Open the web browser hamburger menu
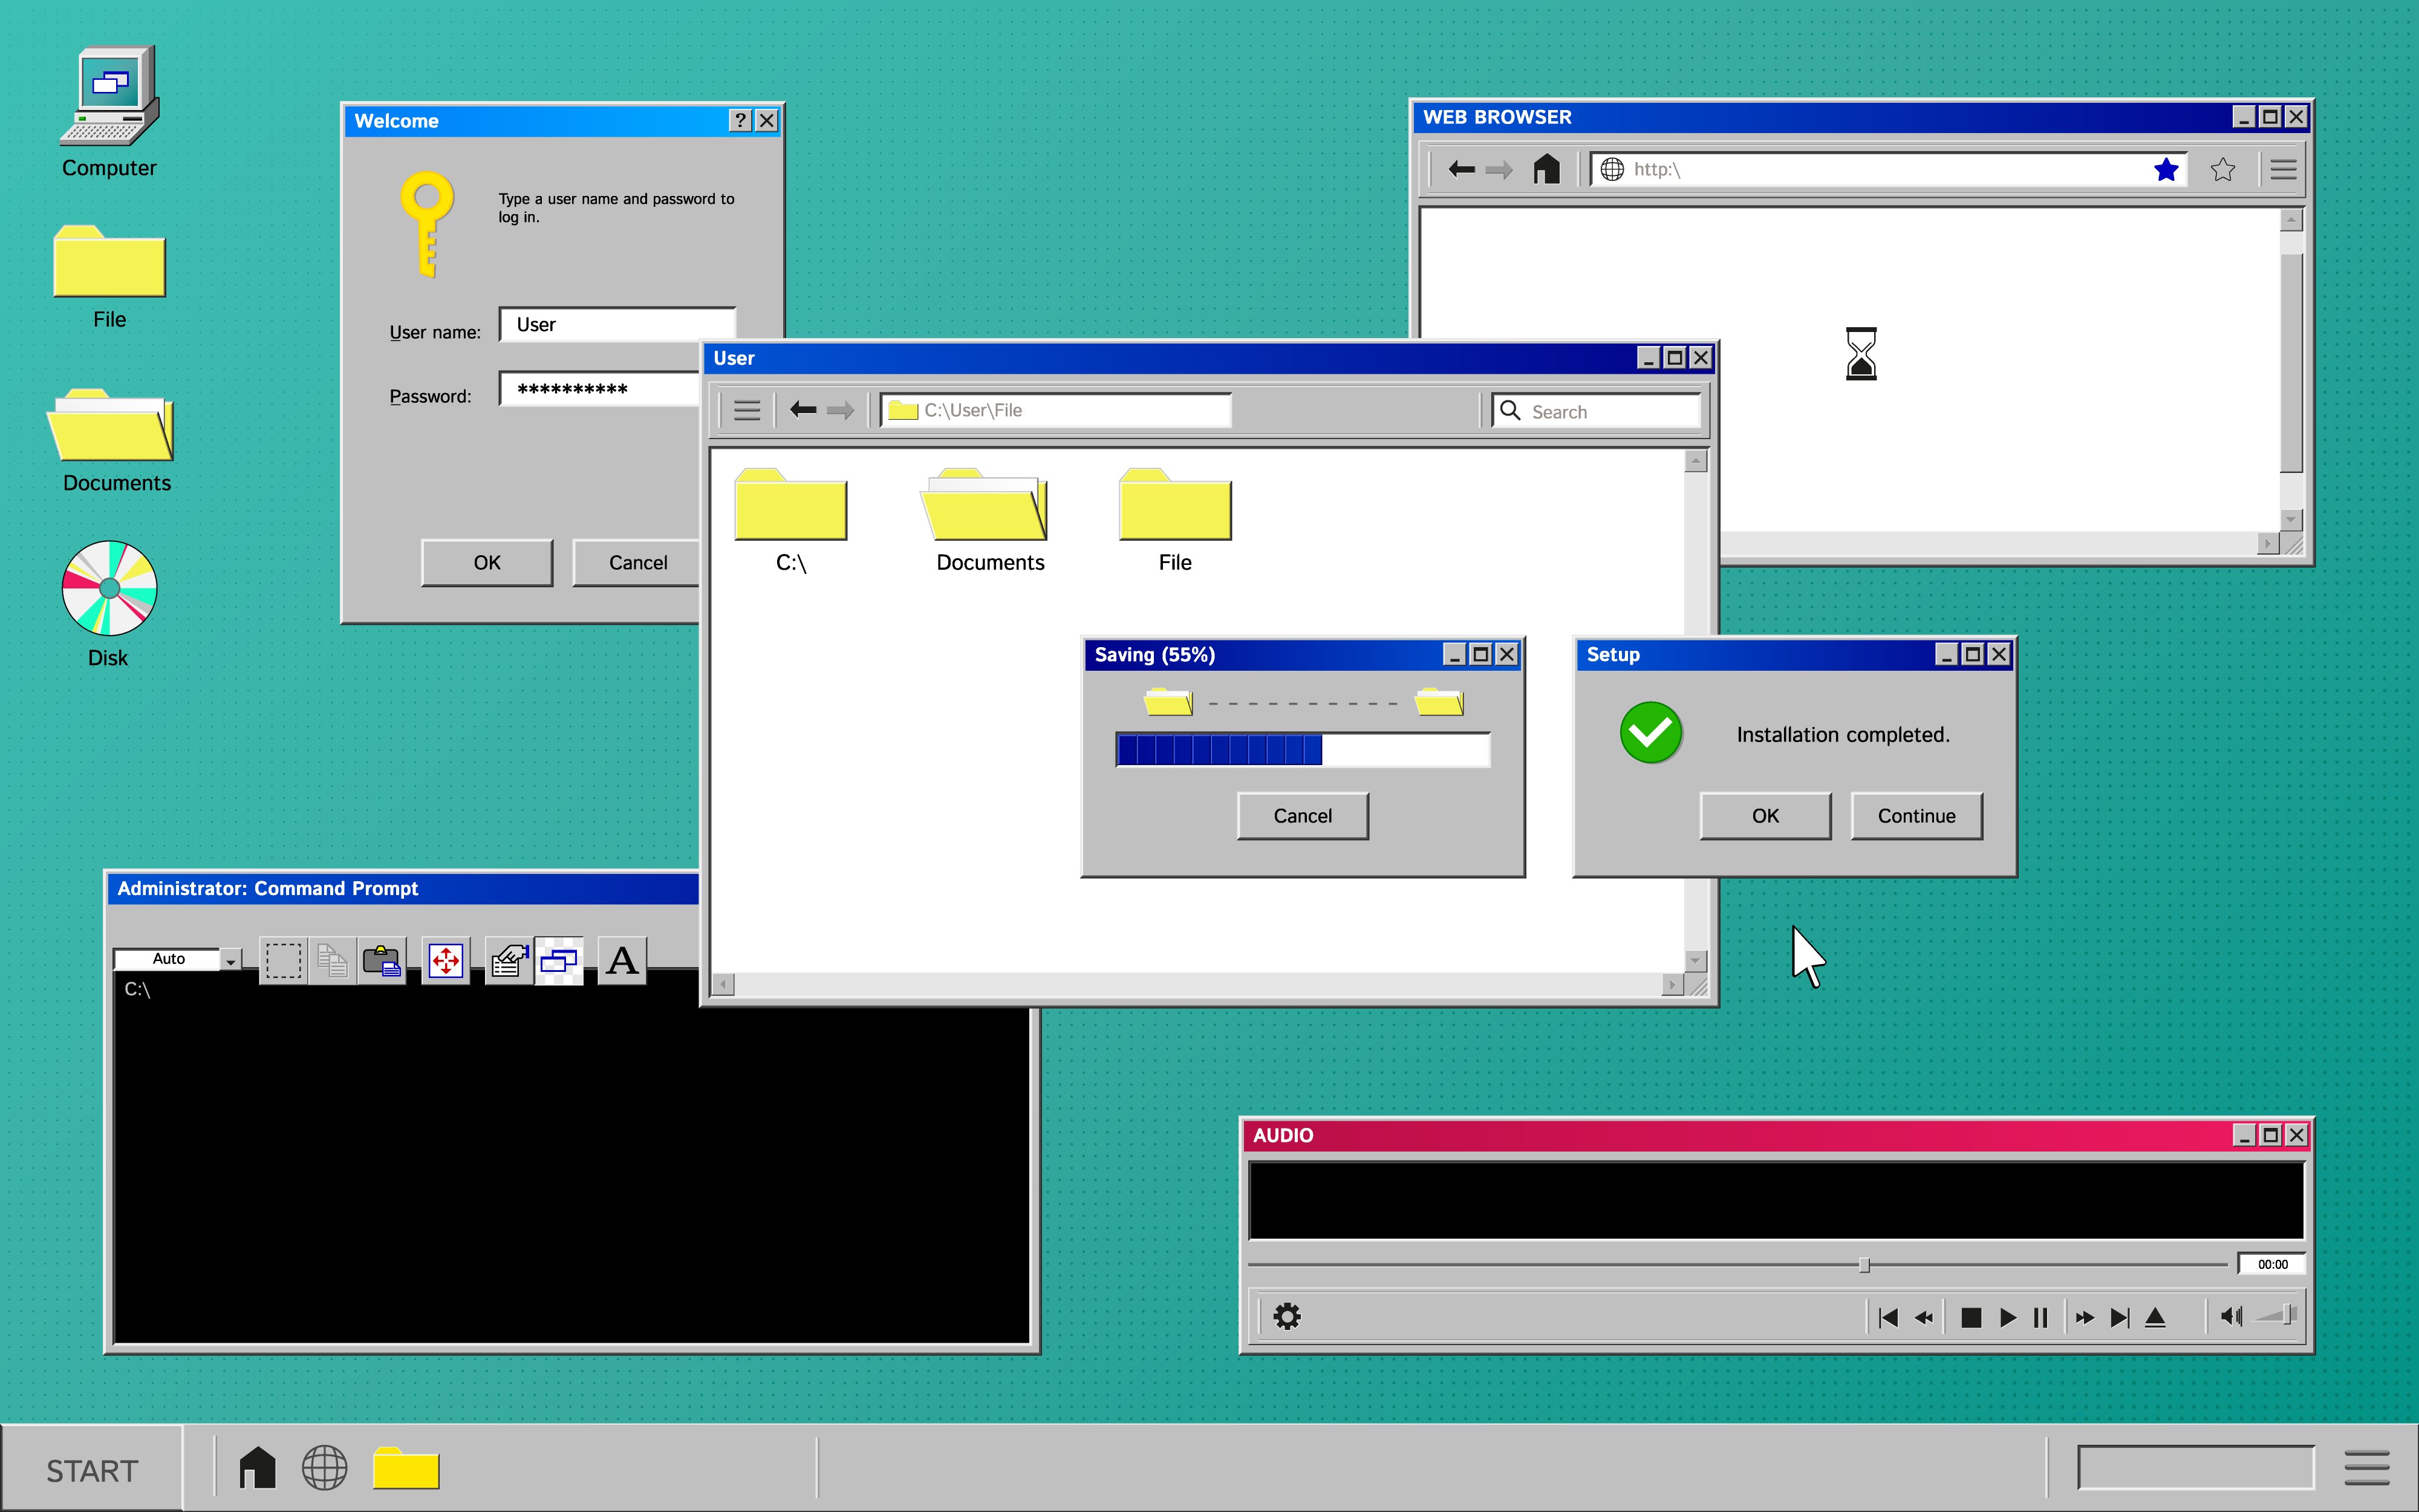 2283,170
